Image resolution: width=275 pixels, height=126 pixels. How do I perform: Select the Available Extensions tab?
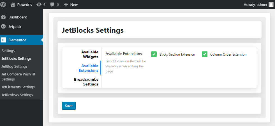(89, 68)
